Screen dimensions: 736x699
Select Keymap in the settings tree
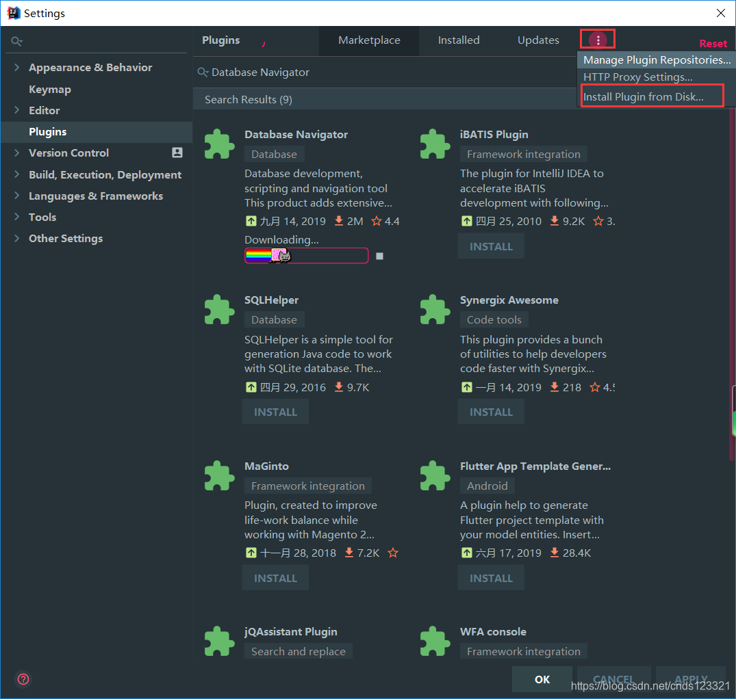(x=50, y=89)
